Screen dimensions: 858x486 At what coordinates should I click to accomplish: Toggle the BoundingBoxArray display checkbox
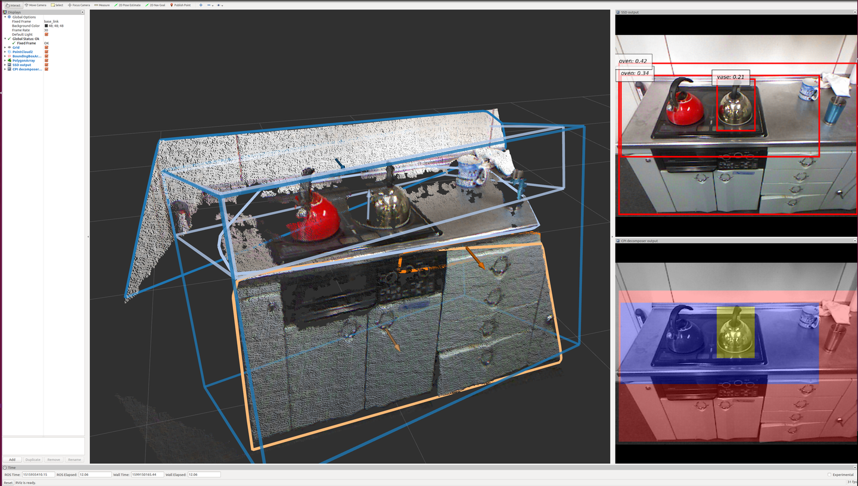(x=46, y=56)
